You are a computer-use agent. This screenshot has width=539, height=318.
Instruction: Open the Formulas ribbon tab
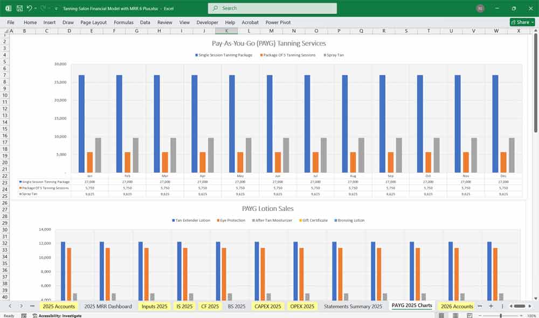123,23
